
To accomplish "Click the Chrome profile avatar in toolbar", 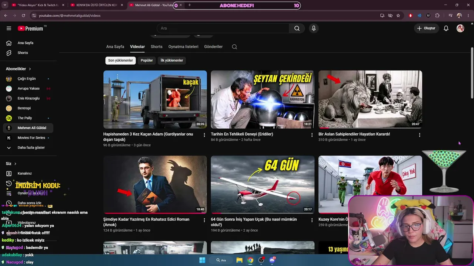I will (459, 16).
